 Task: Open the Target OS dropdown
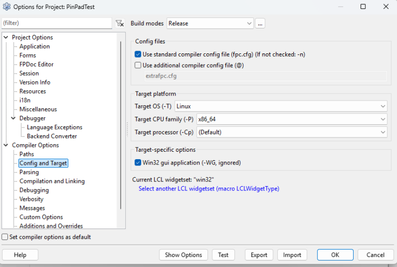coord(281,106)
